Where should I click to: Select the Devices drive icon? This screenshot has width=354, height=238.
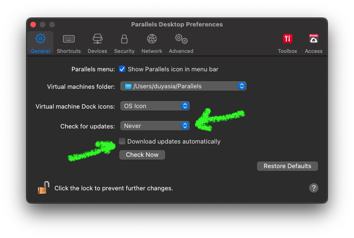[97, 39]
